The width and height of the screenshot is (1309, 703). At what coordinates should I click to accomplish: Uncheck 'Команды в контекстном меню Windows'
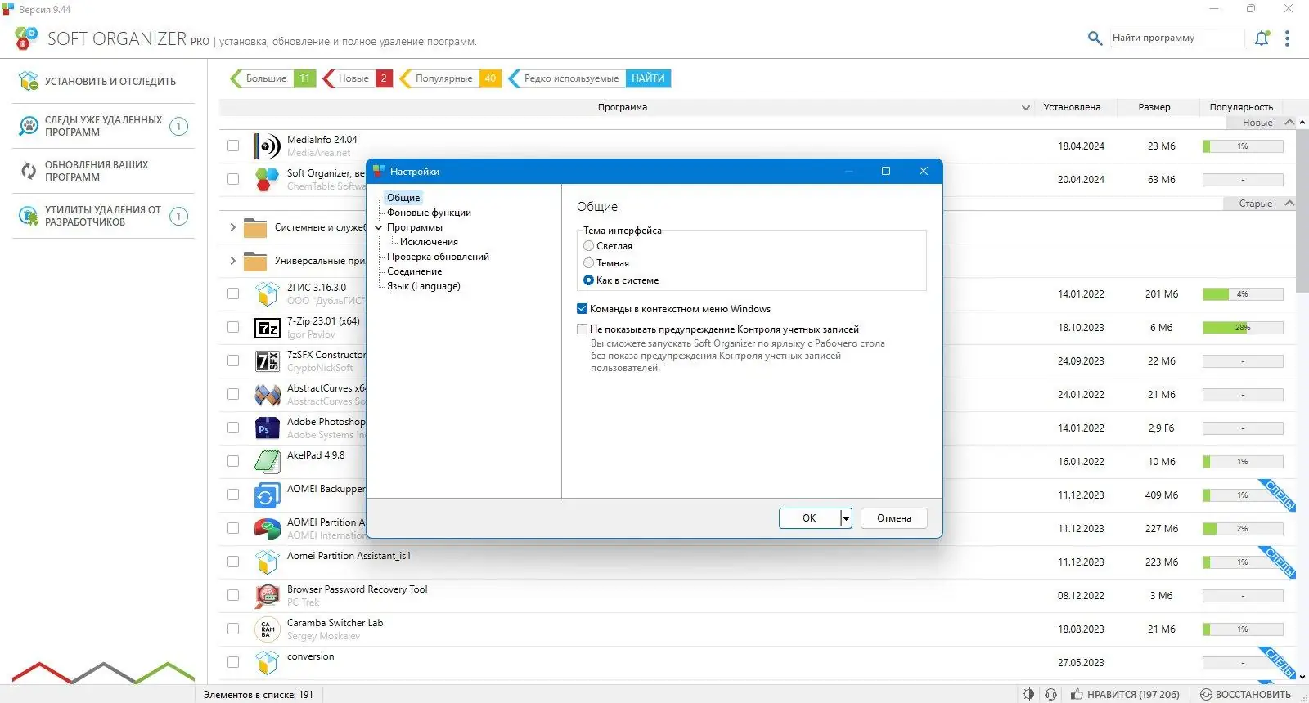[x=582, y=309]
